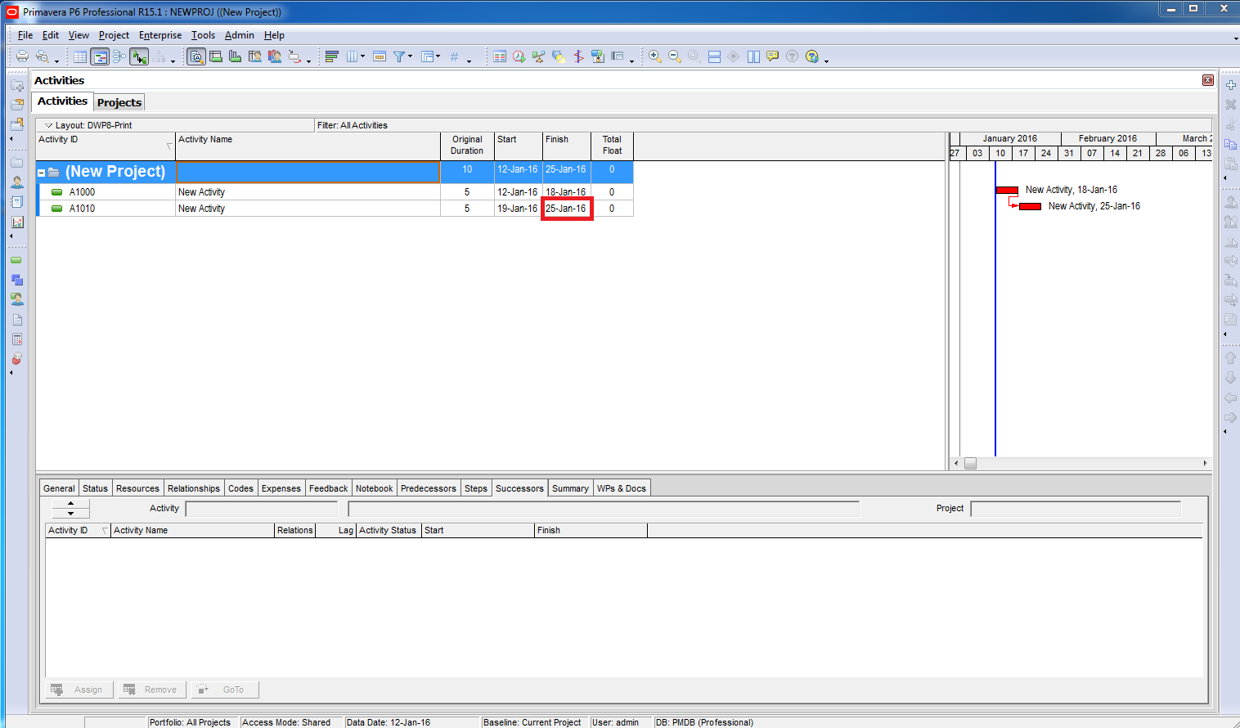Open Print Preview from the toolbar

click(x=42, y=56)
